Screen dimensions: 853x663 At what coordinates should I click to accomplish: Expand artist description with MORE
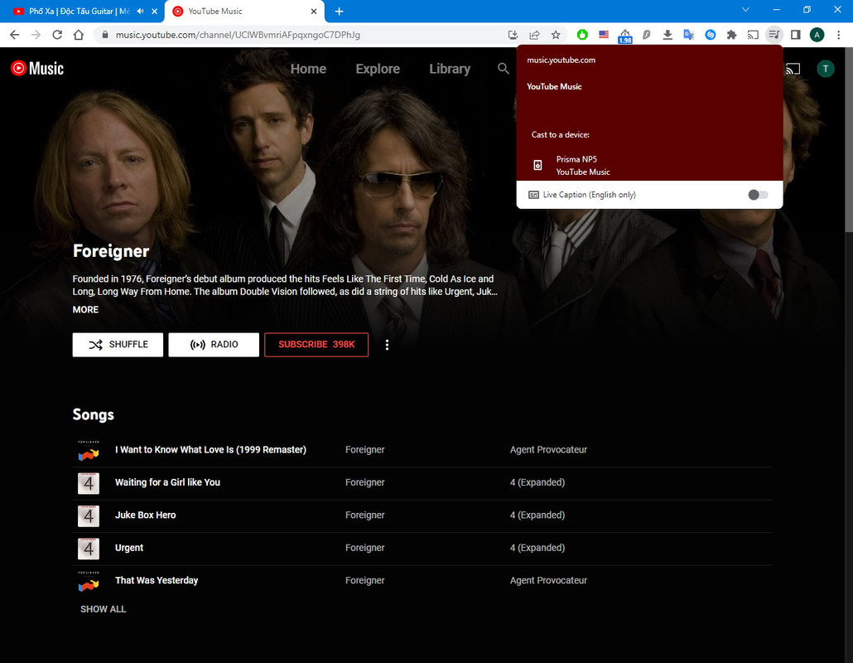[x=85, y=309]
